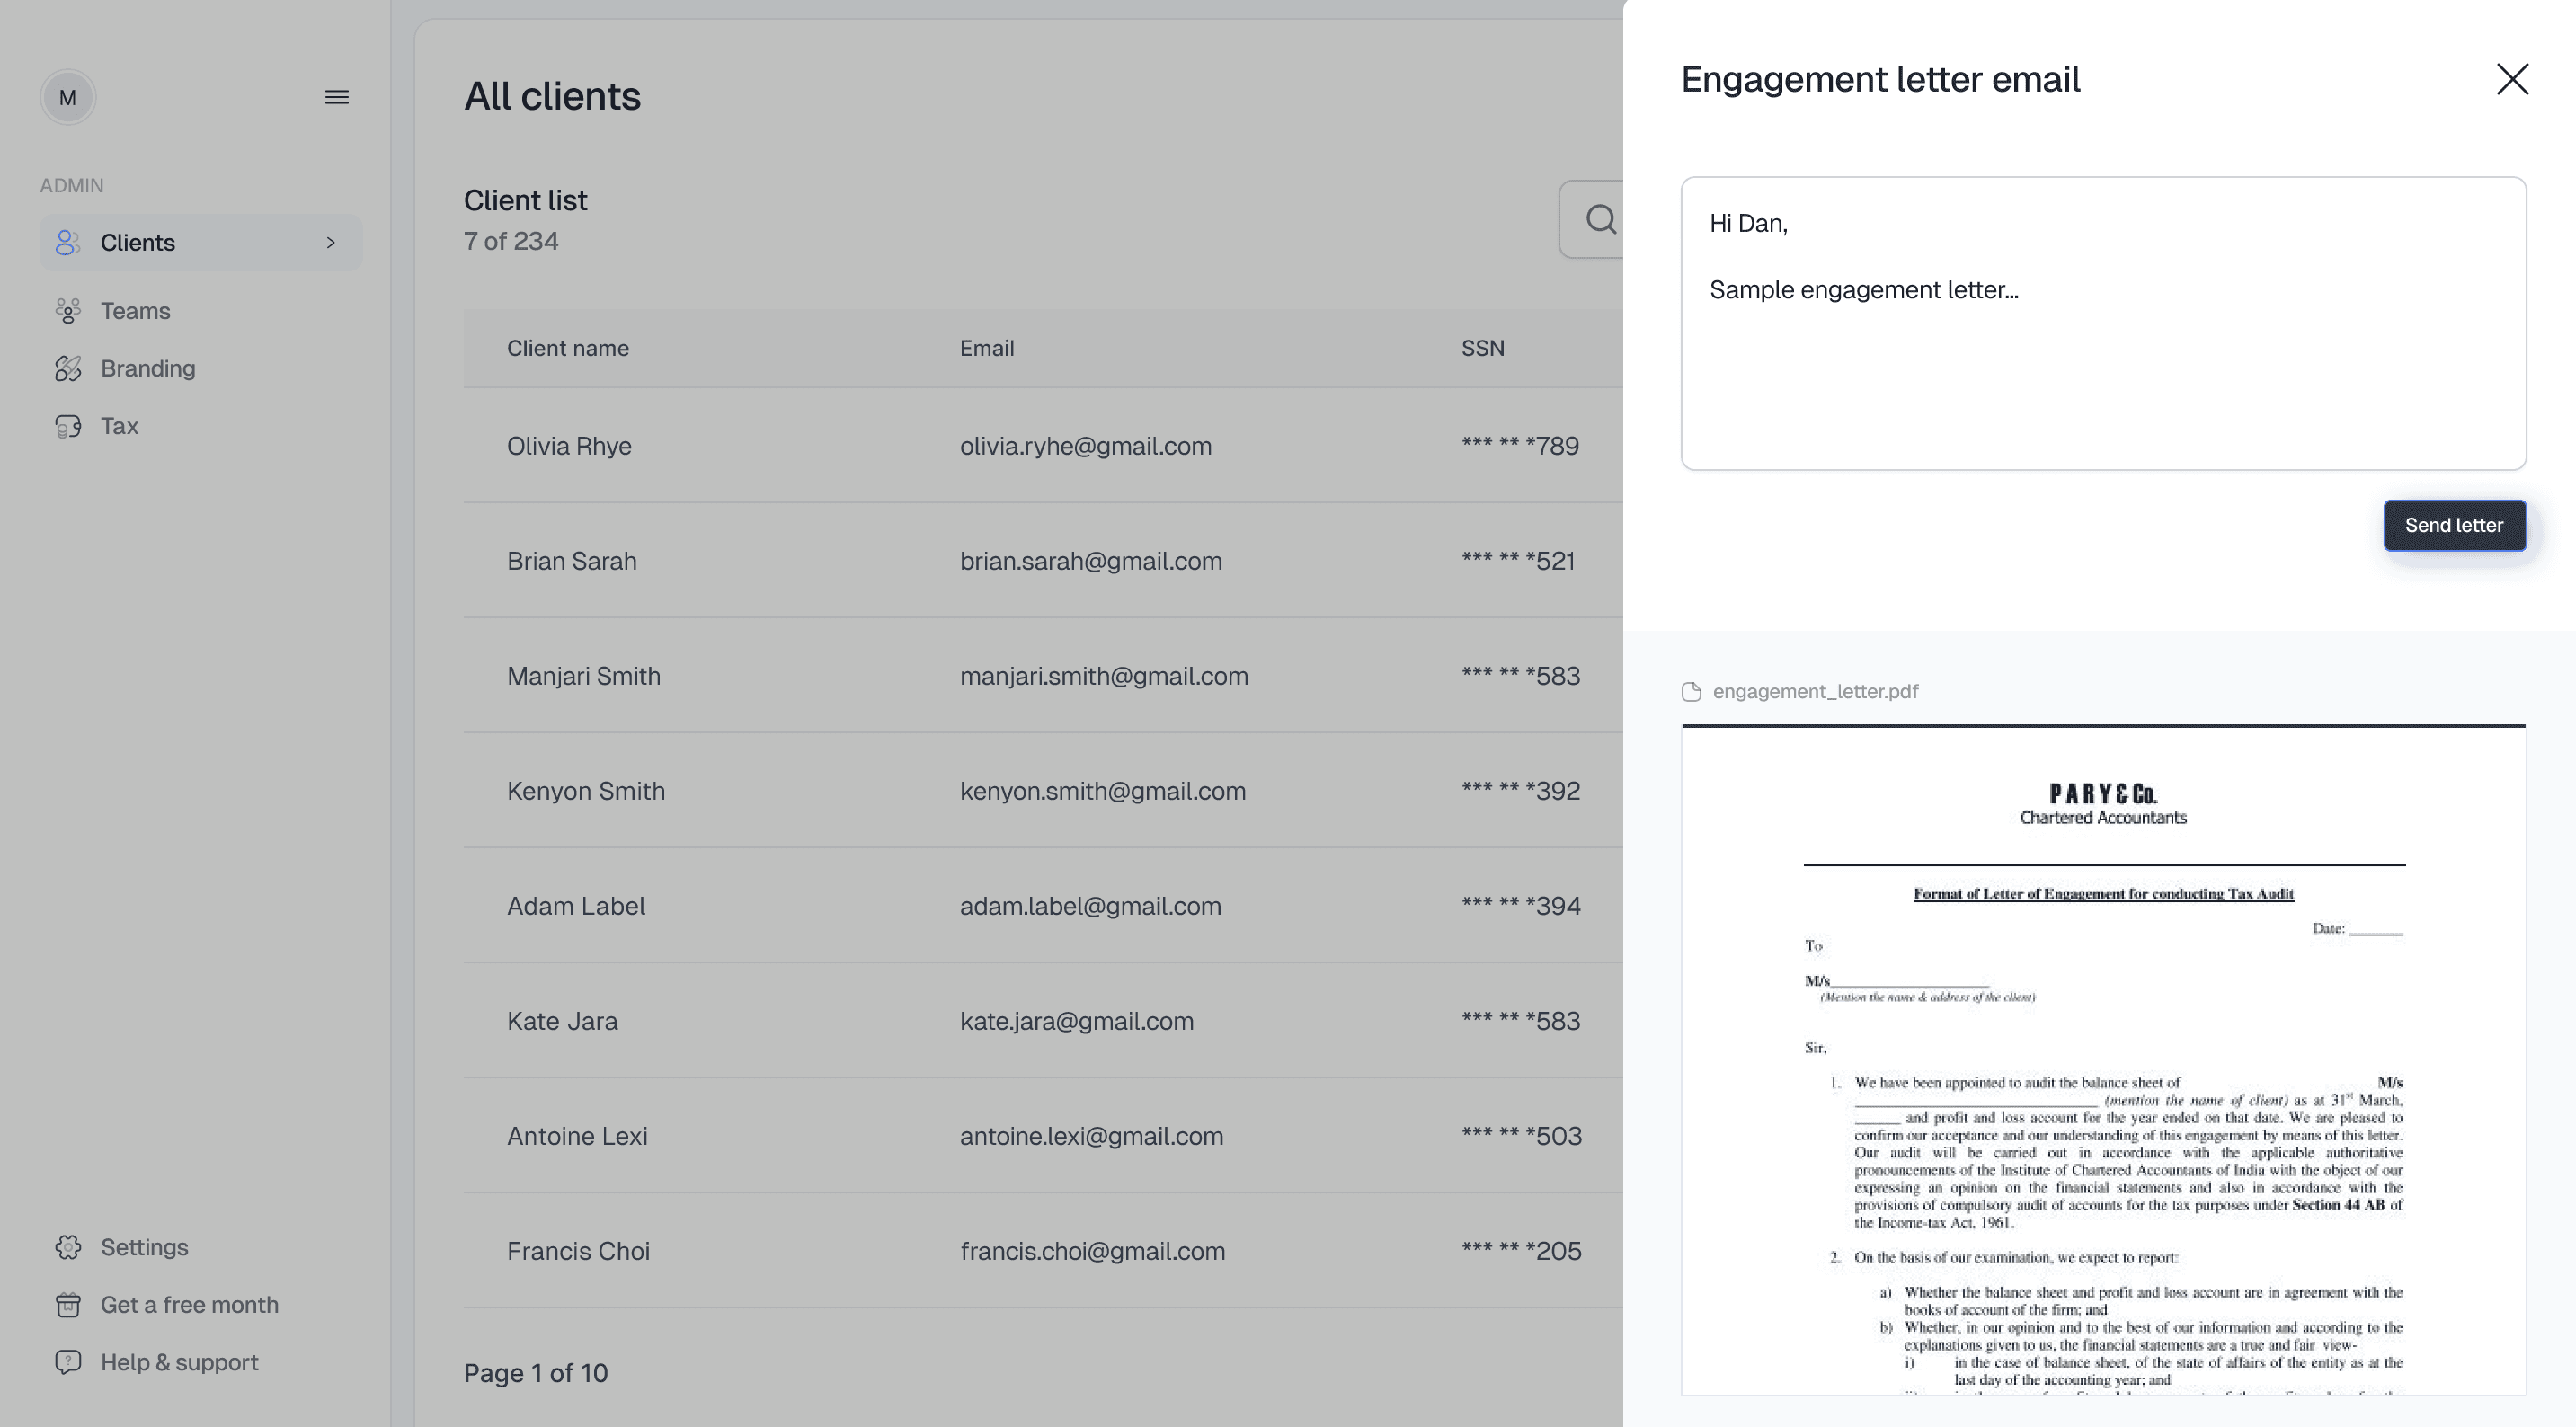Click the Page 1 of 10 indicator
2576x1427 pixels.
(x=536, y=1373)
